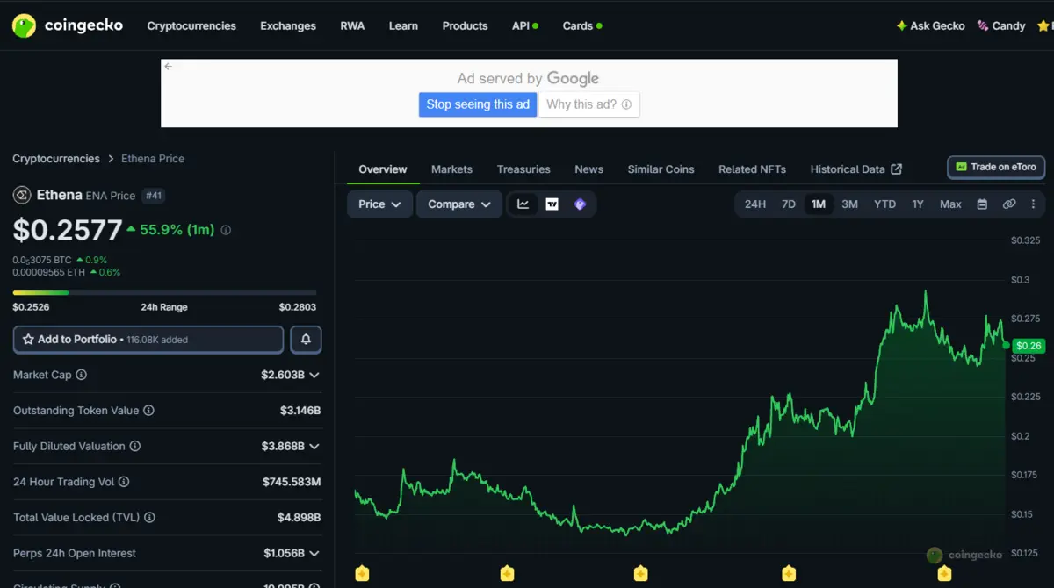
Task: Switch to the line chart view icon
Action: [x=523, y=204]
